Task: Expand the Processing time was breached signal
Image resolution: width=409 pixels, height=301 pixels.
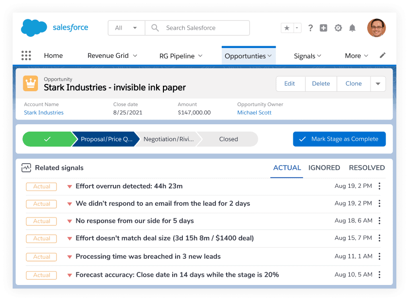Action: [70, 257]
